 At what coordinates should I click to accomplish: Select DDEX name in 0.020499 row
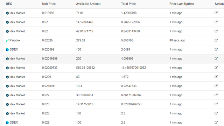[14, 49]
